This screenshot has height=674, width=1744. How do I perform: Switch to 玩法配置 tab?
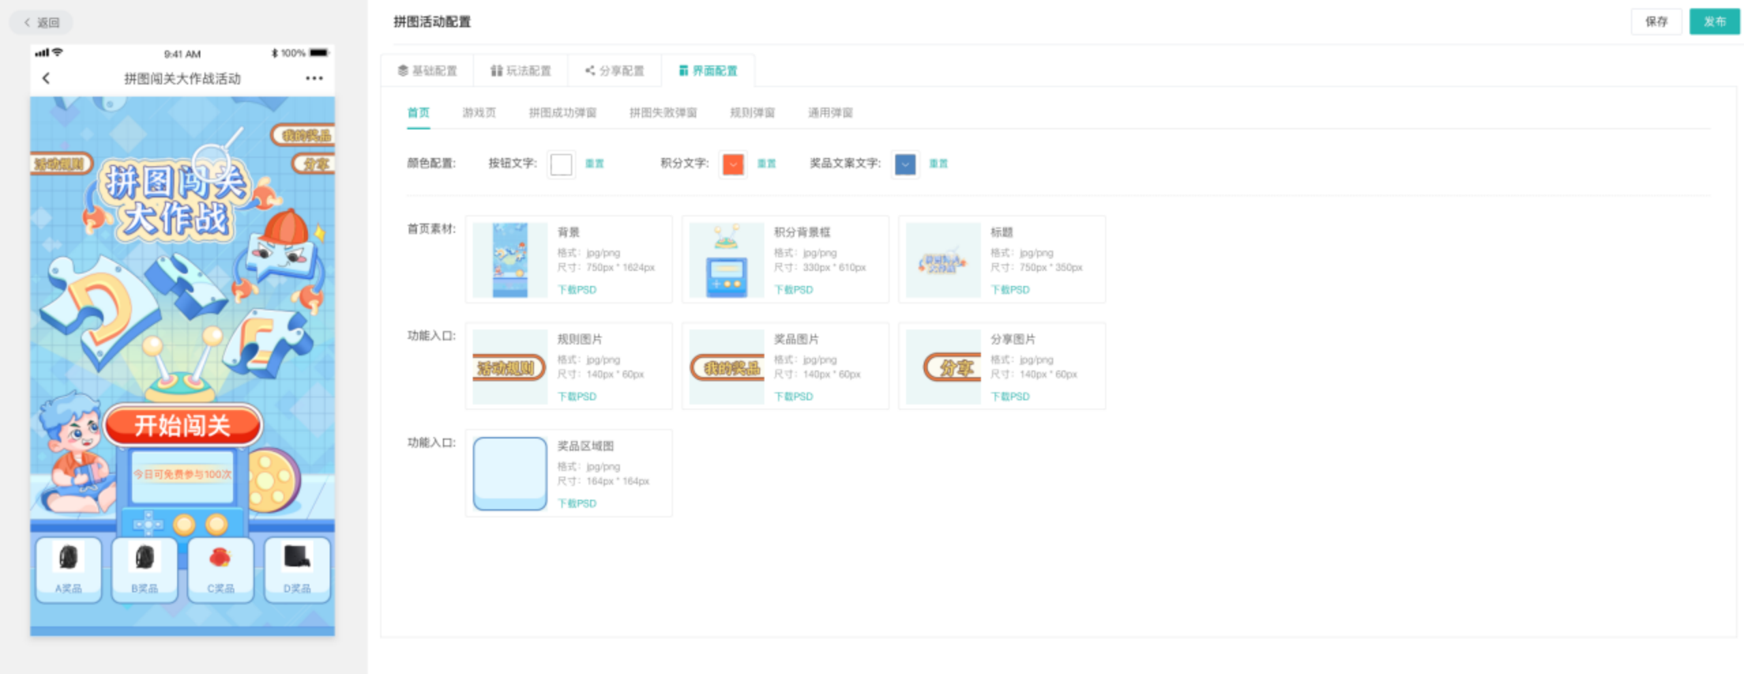click(x=521, y=71)
